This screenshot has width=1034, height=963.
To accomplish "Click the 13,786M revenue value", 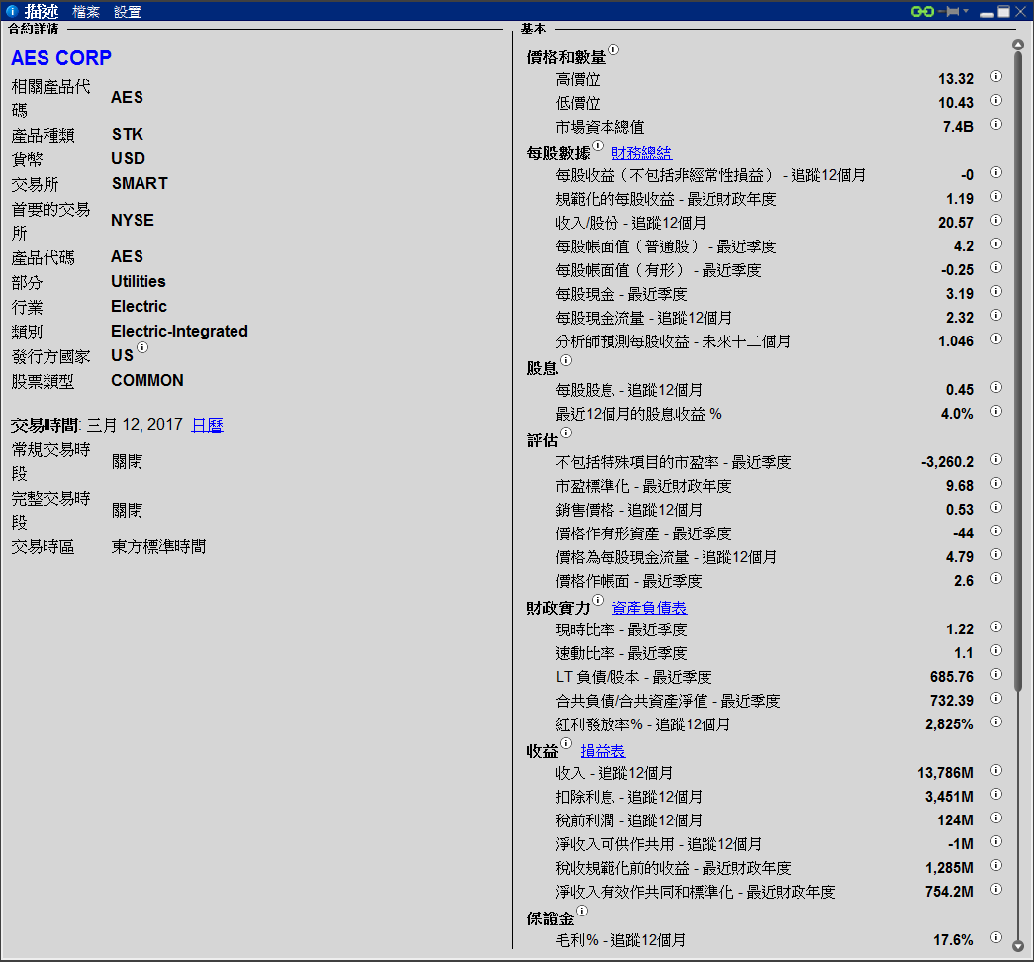I will [945, 773].
